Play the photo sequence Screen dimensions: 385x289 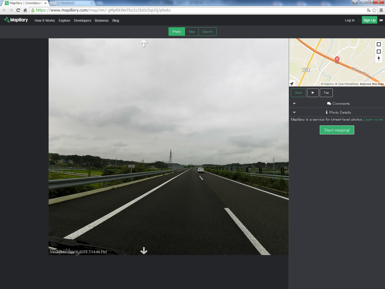pos(313,92)
